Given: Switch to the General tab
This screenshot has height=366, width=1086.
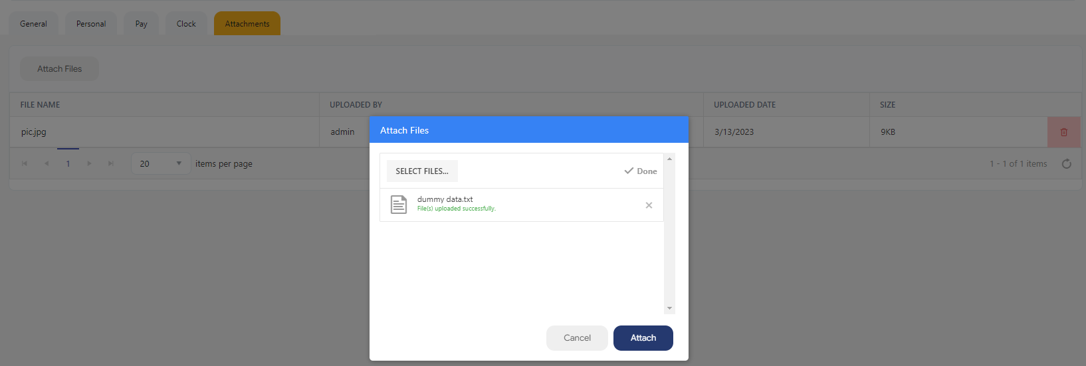Looking at the screenshot, I should pyautogui.click(x=33, y=24).
